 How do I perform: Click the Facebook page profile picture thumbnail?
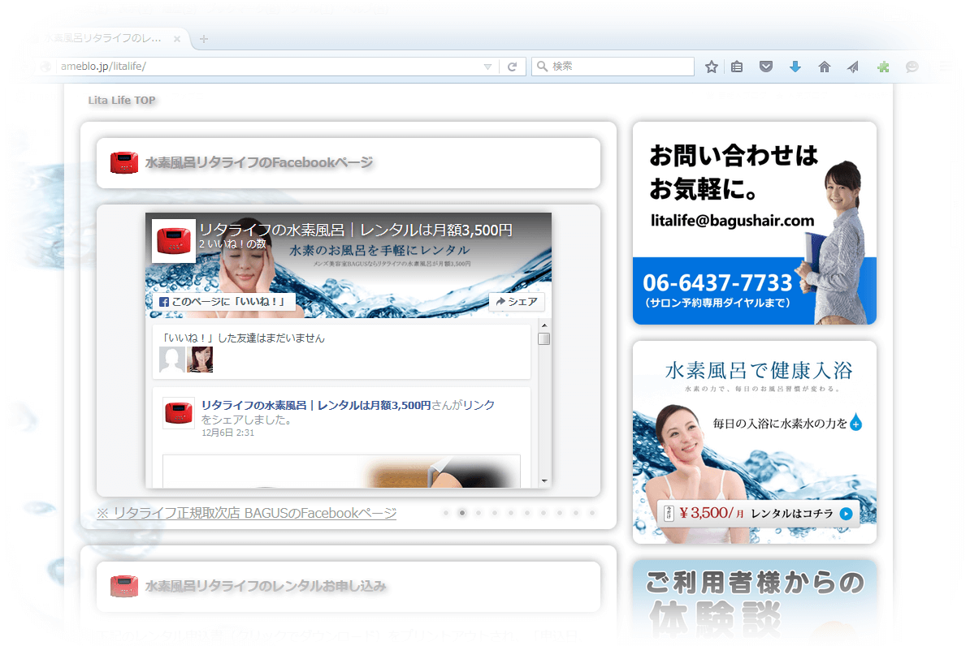(174, 240)
